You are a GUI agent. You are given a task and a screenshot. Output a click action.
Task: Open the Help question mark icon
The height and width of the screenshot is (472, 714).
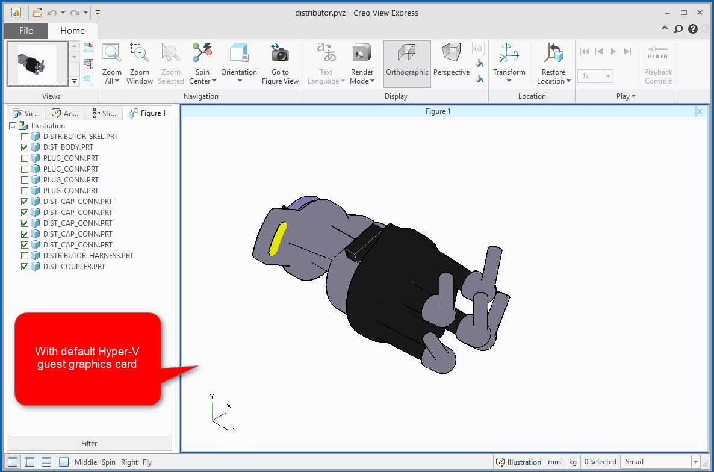692,29
